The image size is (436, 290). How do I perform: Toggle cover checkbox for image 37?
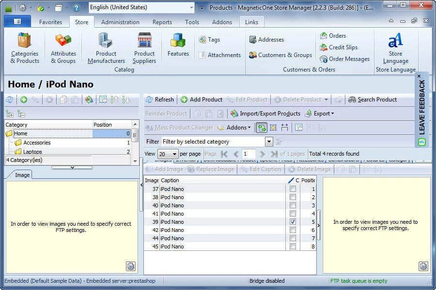pos(293,189)
